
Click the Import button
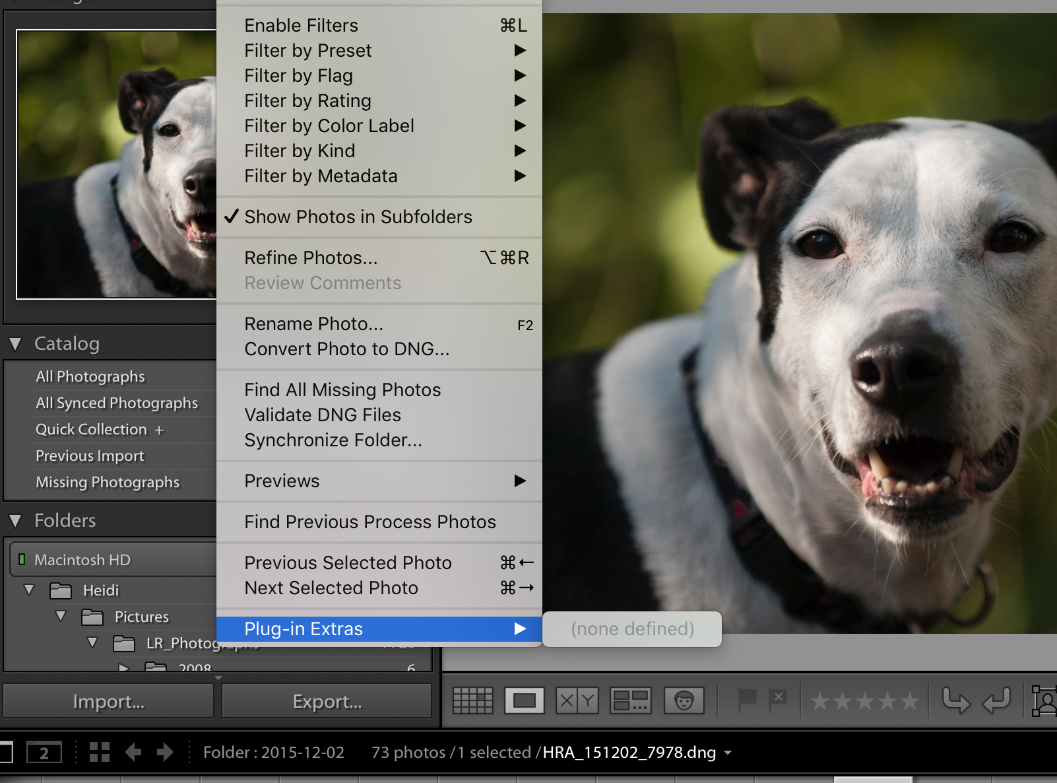click(x=109, y=701)
